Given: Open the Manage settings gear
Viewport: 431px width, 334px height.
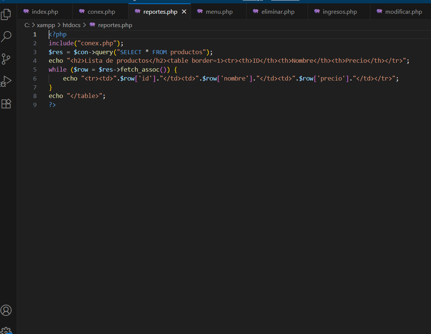Looking at the screenshot, I should coord(6,330).
